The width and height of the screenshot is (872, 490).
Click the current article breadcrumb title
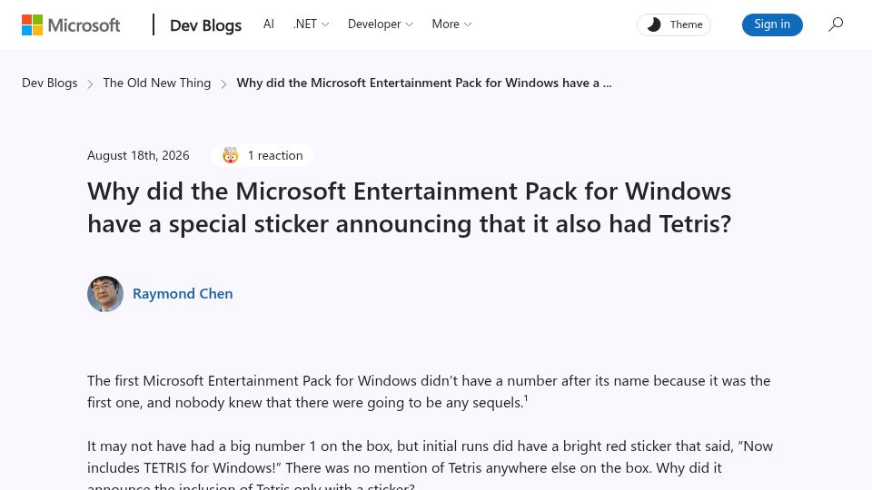click(424, 83)
